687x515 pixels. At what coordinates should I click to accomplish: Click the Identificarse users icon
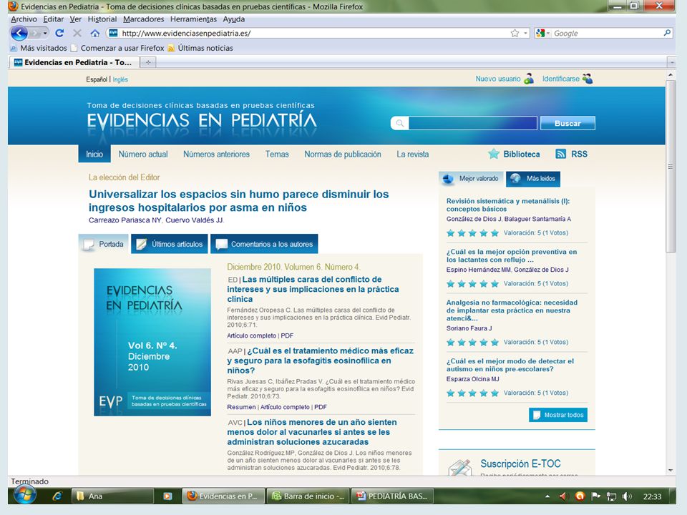point(588,79)
